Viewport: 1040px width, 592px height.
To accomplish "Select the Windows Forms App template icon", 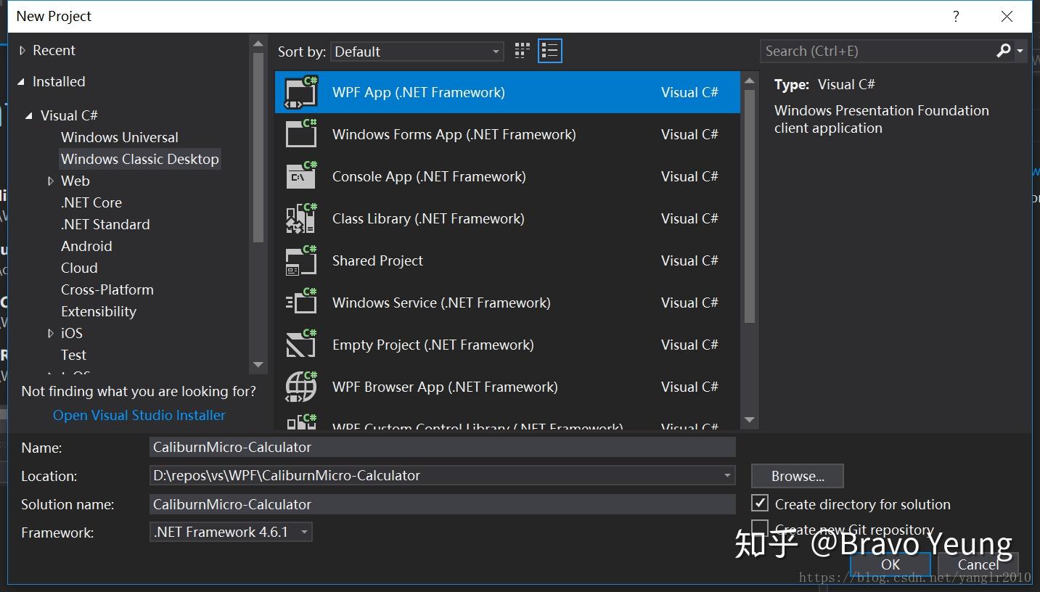I will point(301,134).
